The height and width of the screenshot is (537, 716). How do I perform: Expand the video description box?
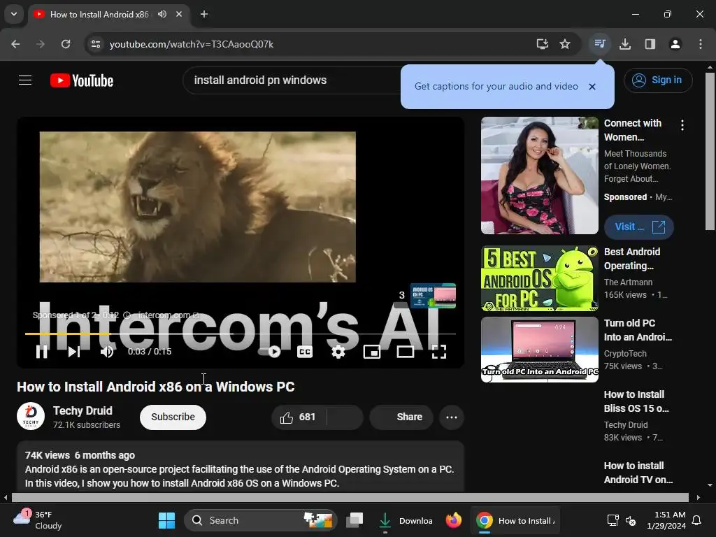[x=241, y=466]
